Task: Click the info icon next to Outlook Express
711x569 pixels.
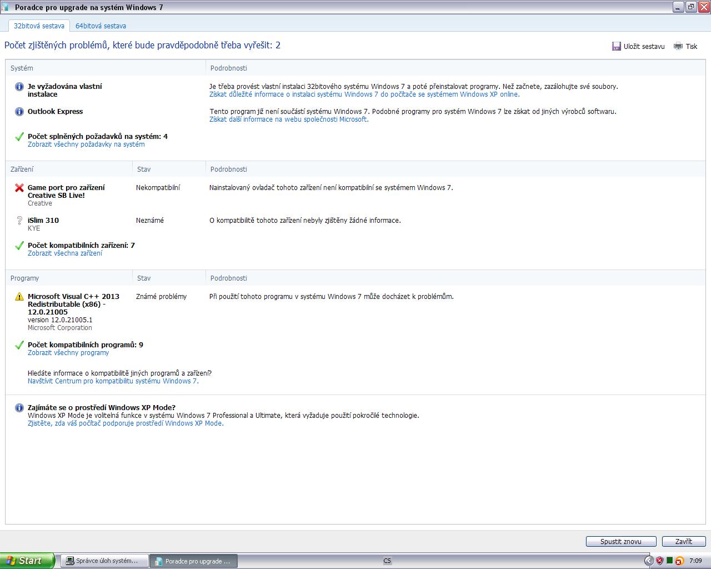Action: tap(19, 112)
